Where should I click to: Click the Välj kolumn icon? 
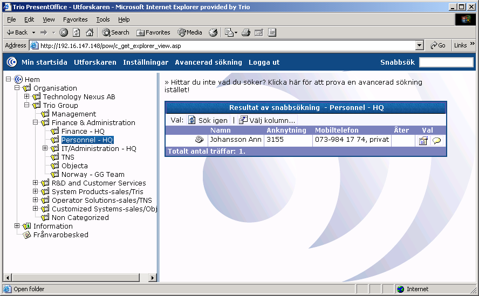click(x=243, y=120)
